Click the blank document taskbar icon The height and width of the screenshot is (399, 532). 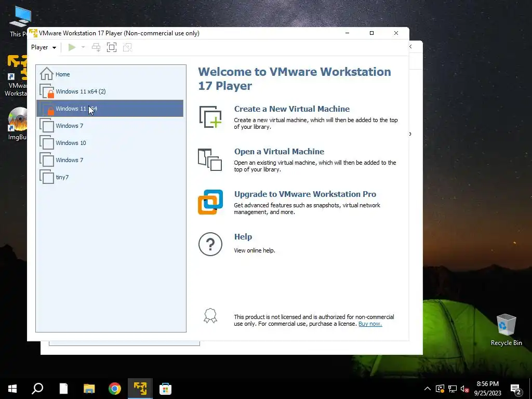pos(63,389)
